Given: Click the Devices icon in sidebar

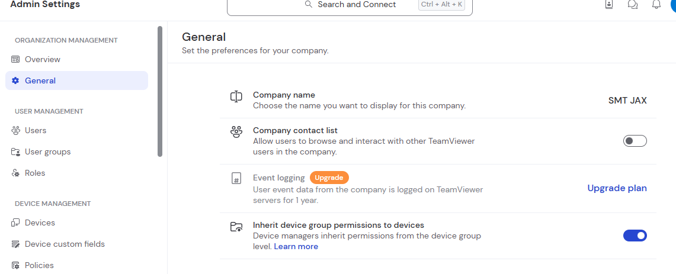Looking at the screenshot, I should pos(15,223).
